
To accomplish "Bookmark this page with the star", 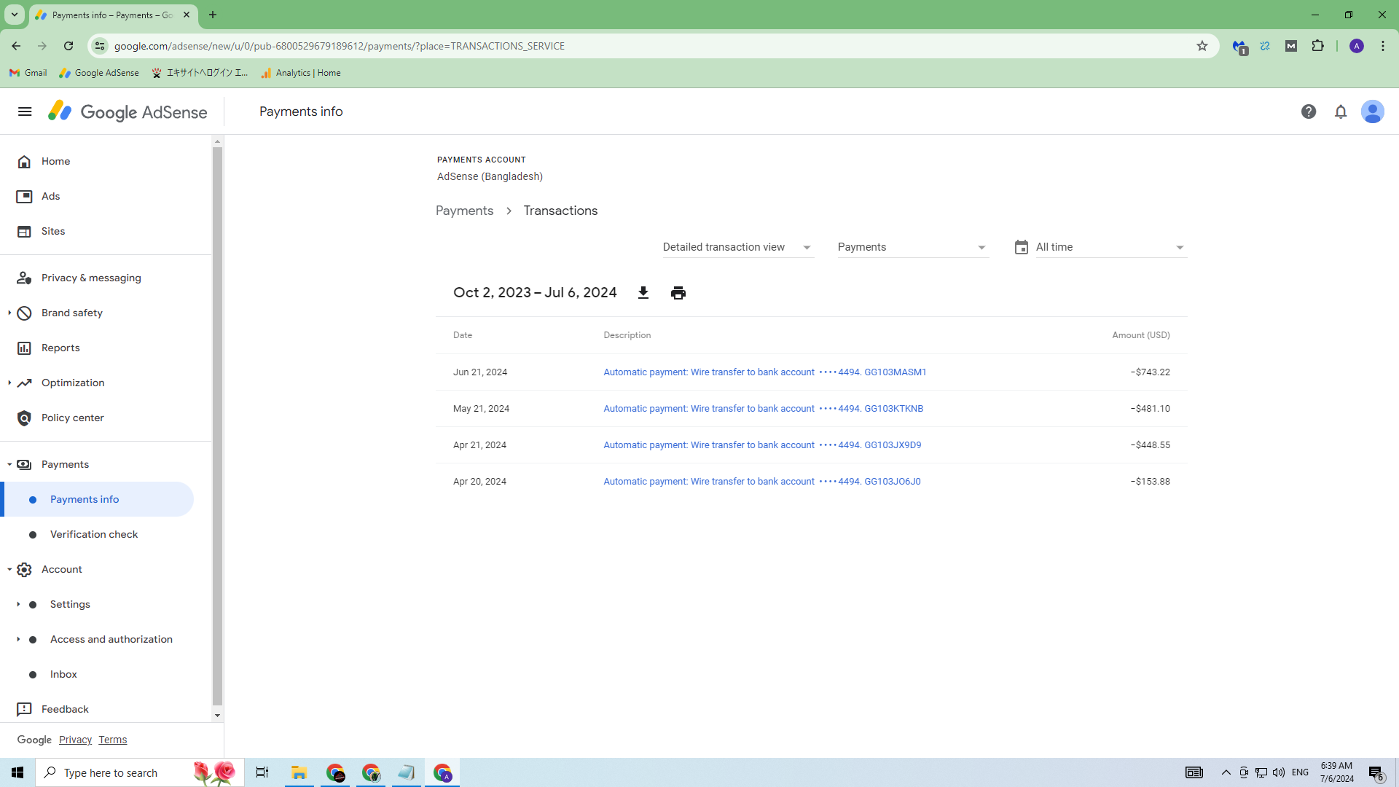I will (x=1202, y=46).
